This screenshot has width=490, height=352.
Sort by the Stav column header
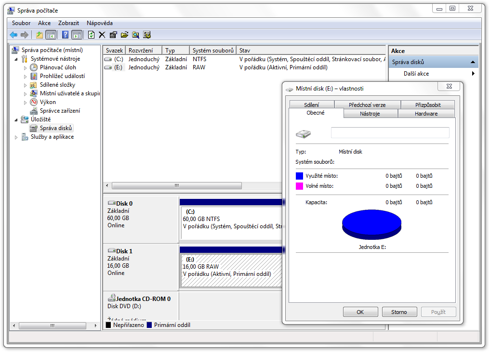click(311, 50)
